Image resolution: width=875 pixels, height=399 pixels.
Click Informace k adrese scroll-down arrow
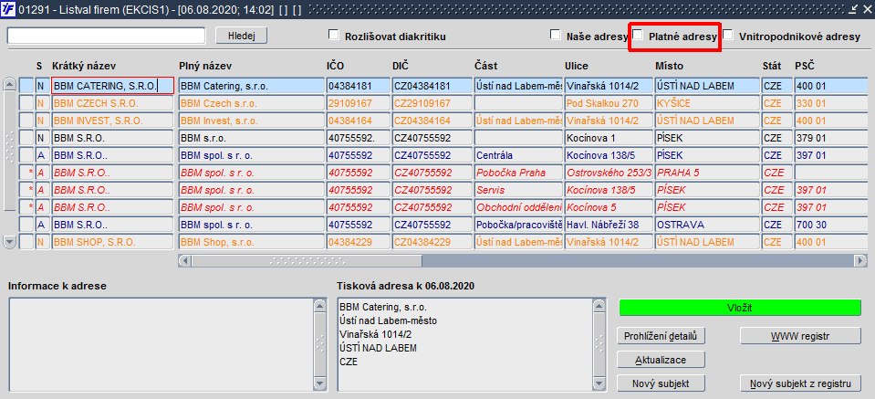pos(319,383)
